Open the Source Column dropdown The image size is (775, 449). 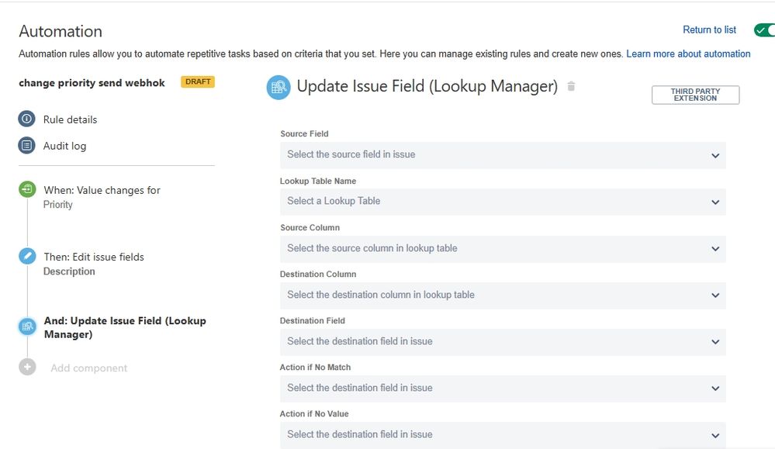click(x=503, y=248)
